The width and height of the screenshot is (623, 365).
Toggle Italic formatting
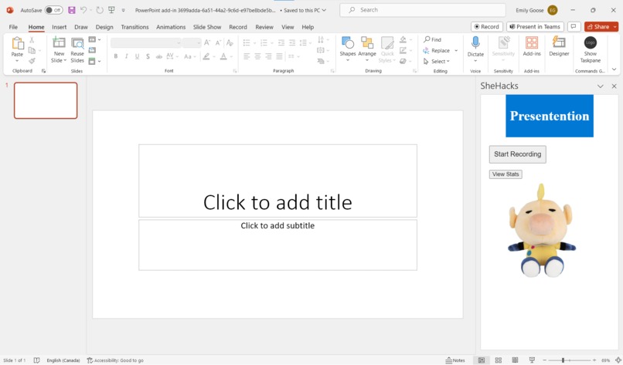tap(126, 56)
